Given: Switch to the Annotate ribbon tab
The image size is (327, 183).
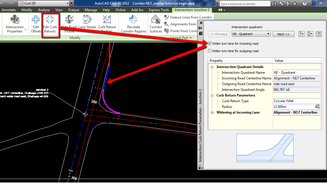Looking at the screenshot, I should [x=9, y=10].
